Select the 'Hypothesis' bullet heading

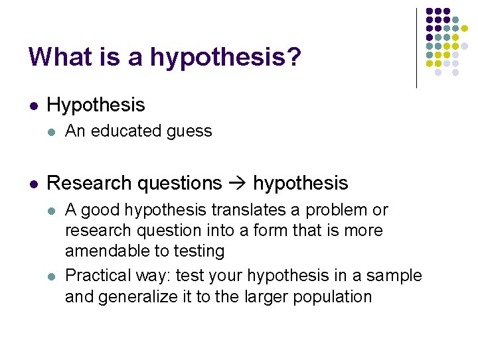point(96,105)
